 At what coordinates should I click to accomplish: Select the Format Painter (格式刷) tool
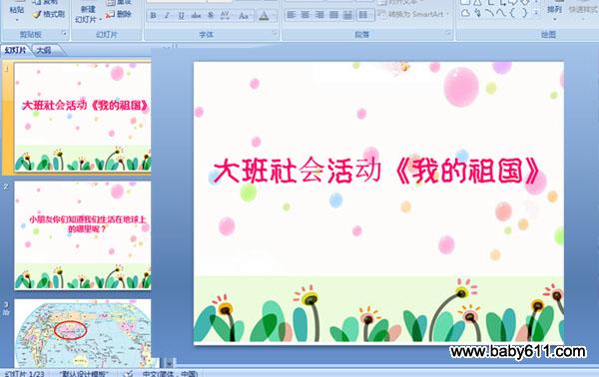(49, 15)
